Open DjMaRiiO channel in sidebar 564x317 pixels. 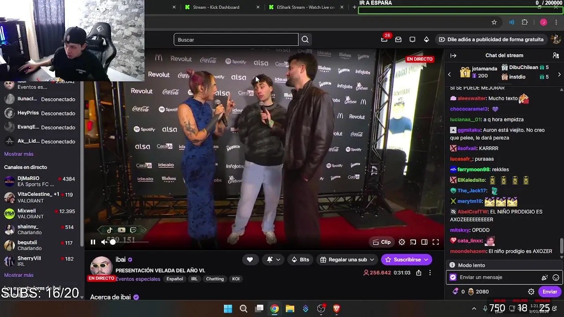point(40,181)
